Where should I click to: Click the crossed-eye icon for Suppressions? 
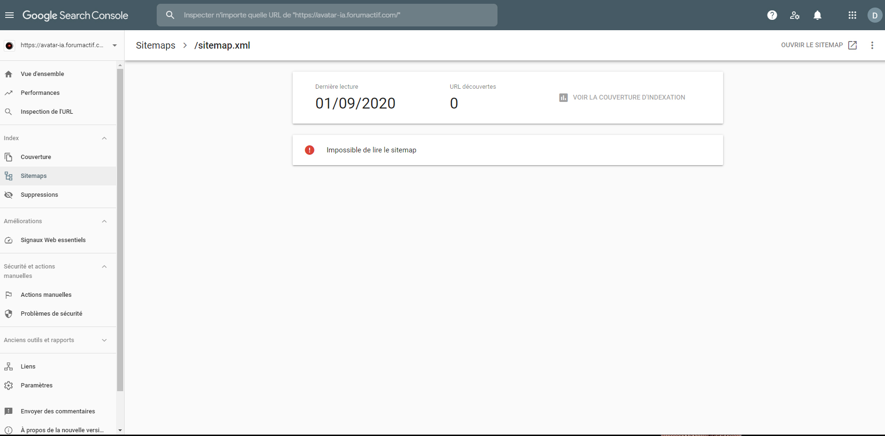tap(8, 195)
